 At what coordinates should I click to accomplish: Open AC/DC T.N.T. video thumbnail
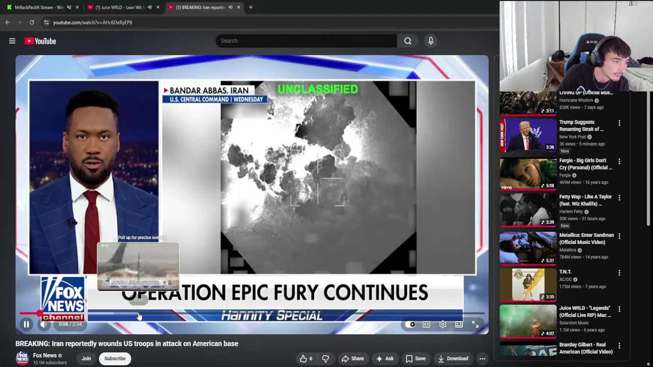(528, 285)
